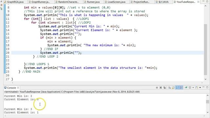Click 'min = element;' statement
210x118 pixels.
click(x=60, y=41)
